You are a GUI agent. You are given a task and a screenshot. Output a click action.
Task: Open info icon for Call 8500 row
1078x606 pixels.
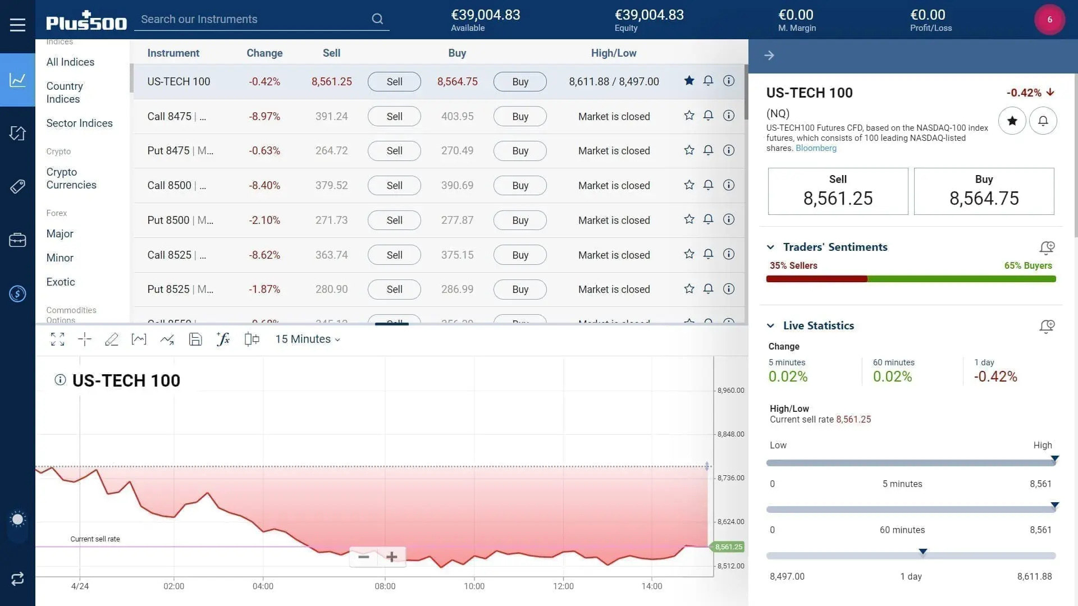(728, 185)
